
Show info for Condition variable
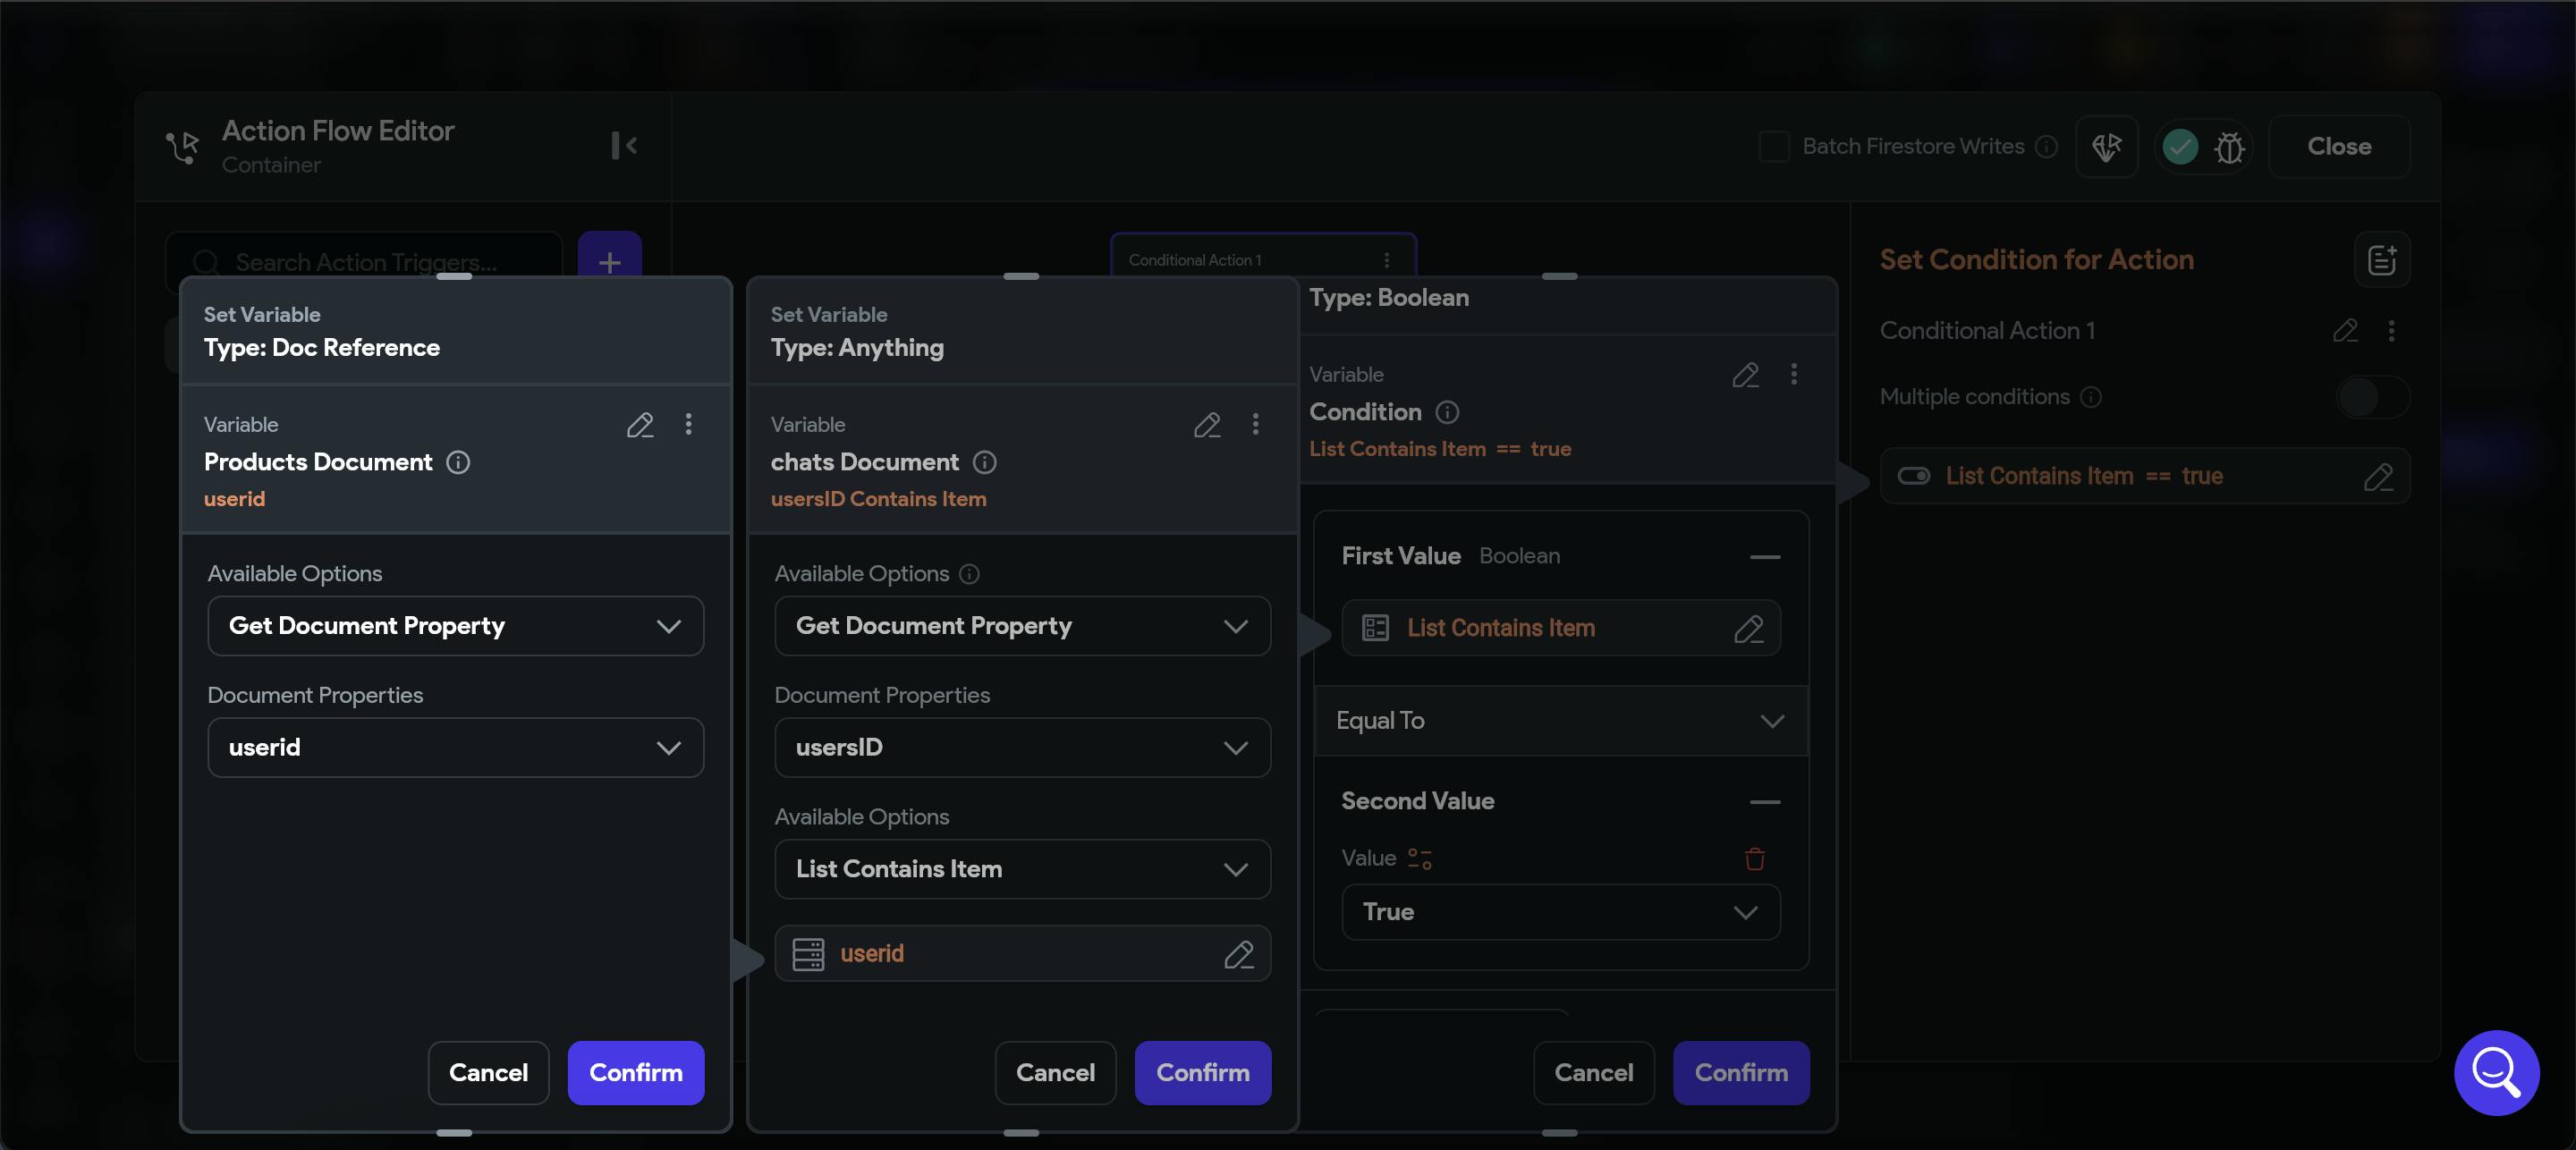point(1447,412)
